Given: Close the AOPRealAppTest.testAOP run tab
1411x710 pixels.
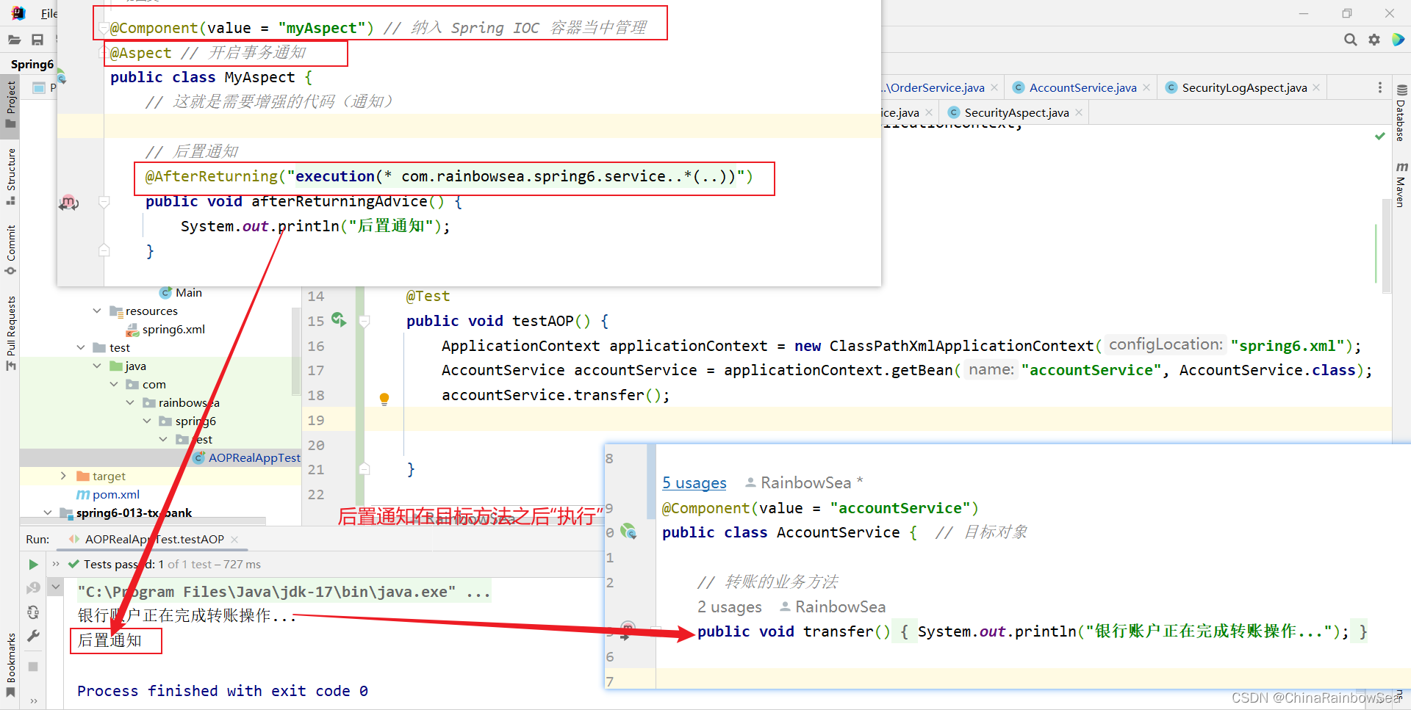Looking at the screenshot, I should point(234,539).
